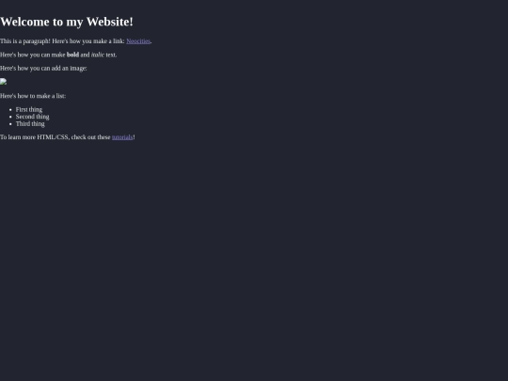Open the Neocities link
This screenshot has width=508, height=381.
138,41
